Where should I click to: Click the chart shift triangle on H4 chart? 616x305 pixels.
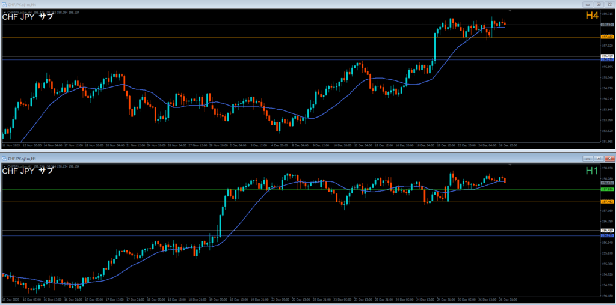point(510,11)
